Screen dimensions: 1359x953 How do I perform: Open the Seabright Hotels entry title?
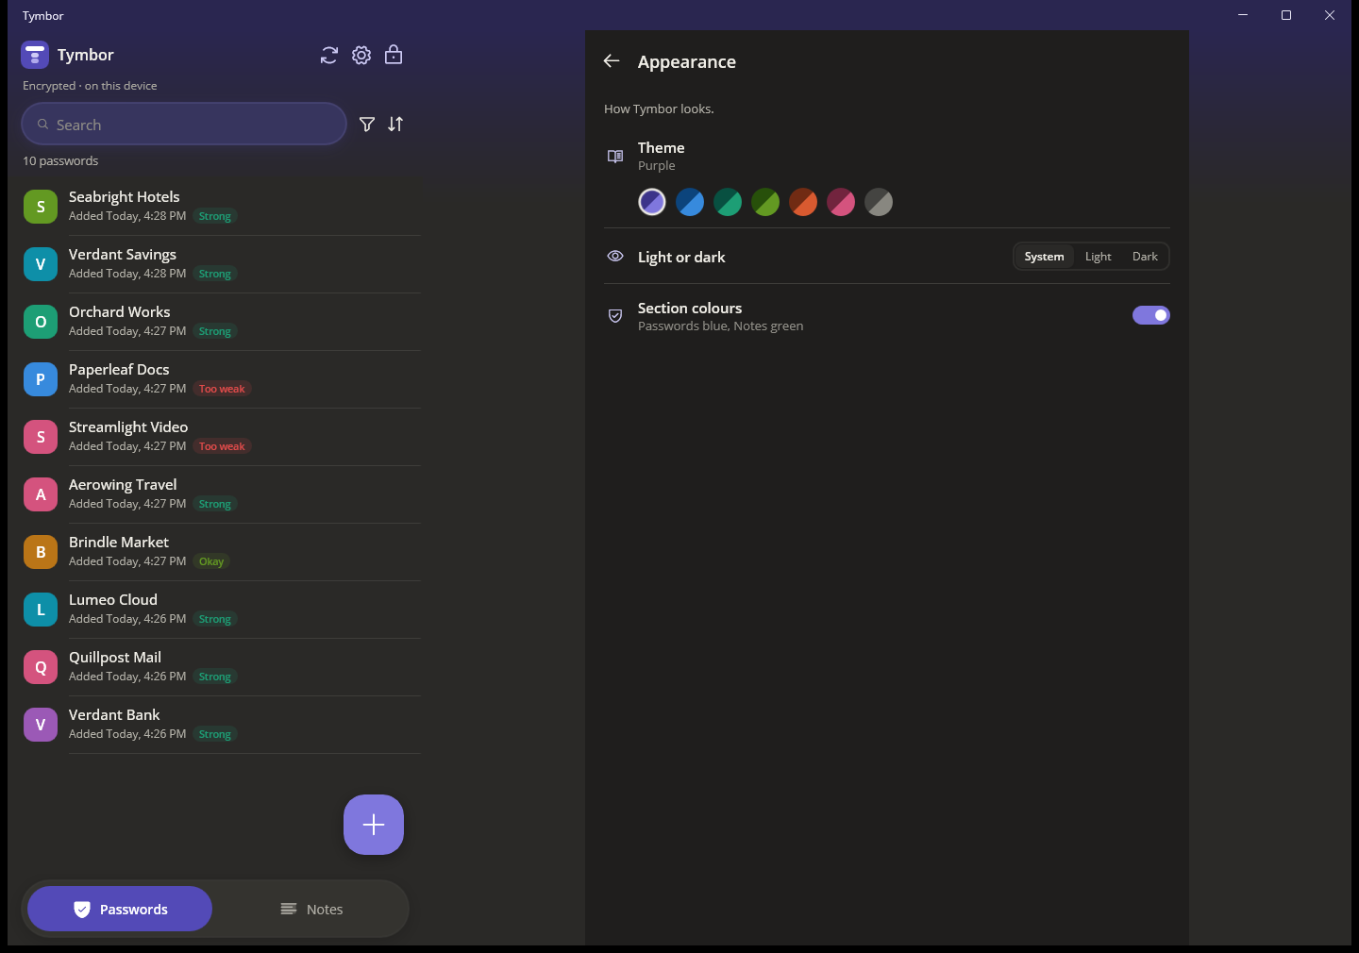(124, 197)
